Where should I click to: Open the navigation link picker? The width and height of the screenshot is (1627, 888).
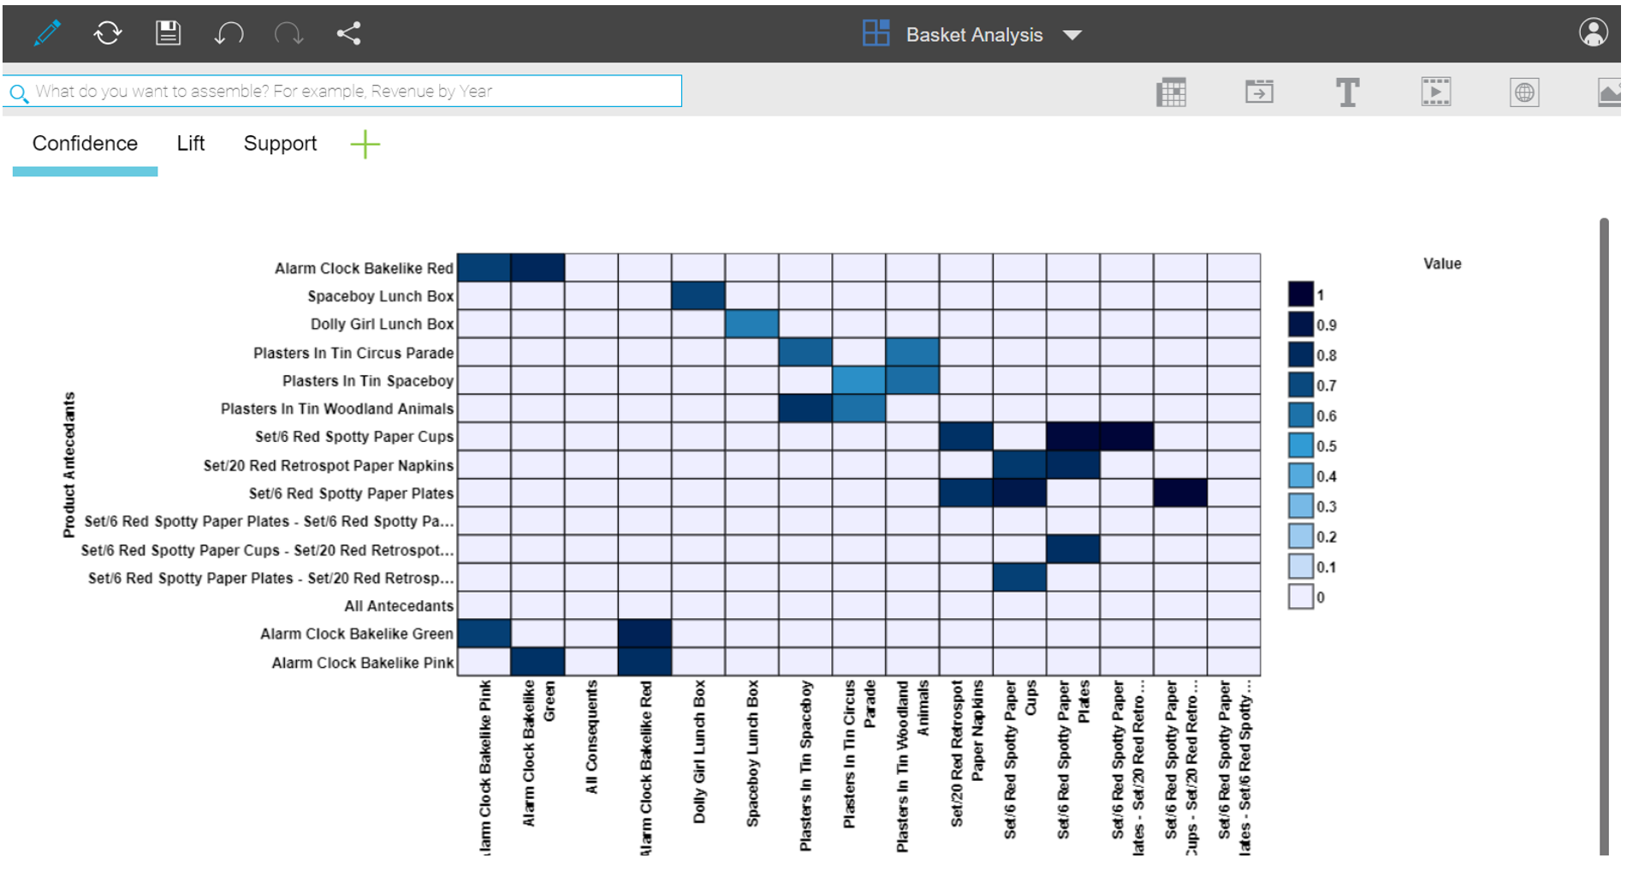[1260, 92]
